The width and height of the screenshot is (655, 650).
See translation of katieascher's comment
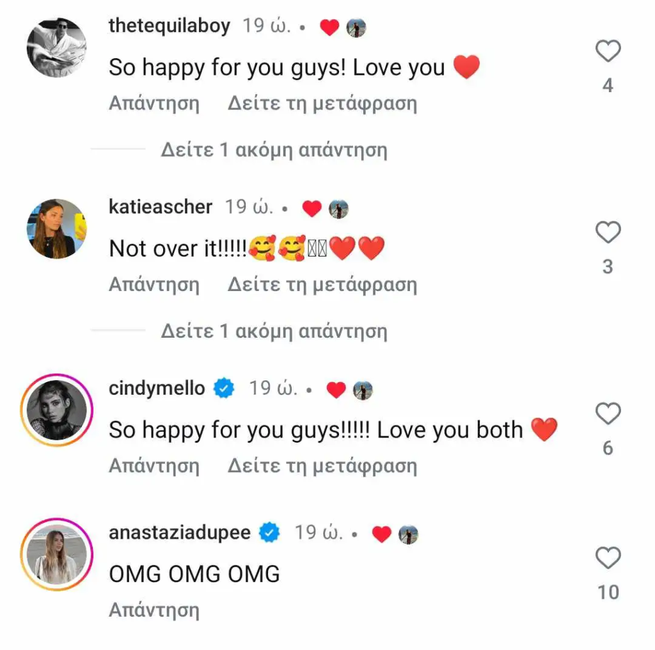pos(322,285)
